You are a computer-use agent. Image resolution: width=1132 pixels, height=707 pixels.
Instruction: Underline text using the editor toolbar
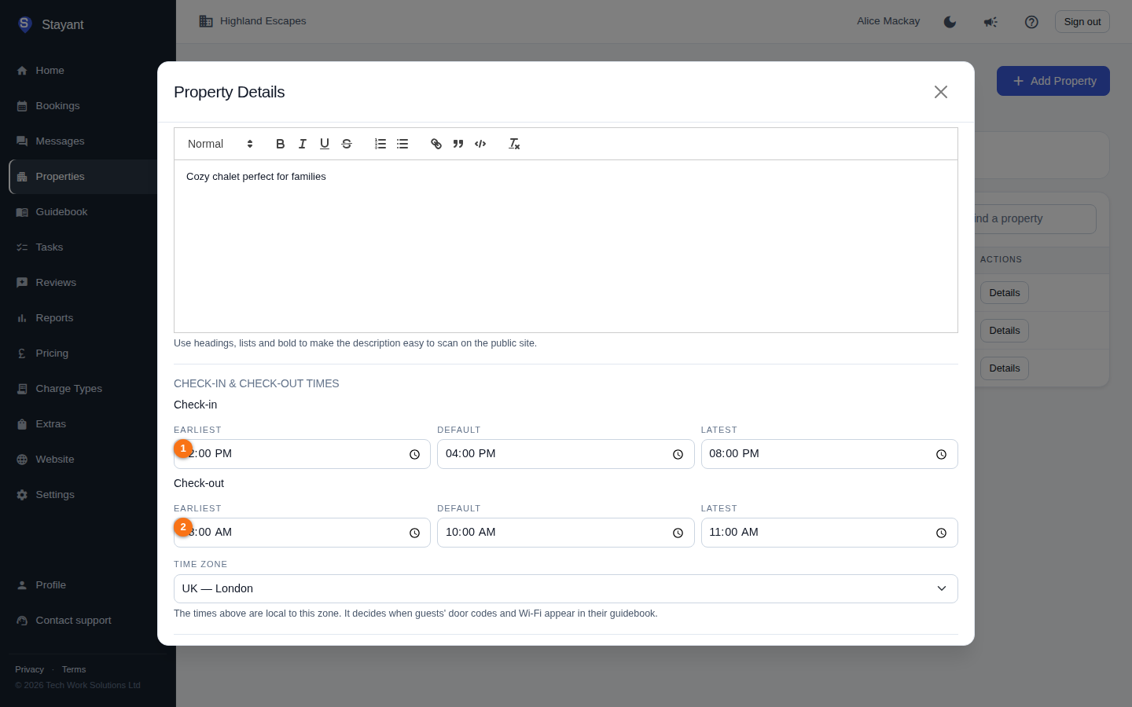pos(324,144)
